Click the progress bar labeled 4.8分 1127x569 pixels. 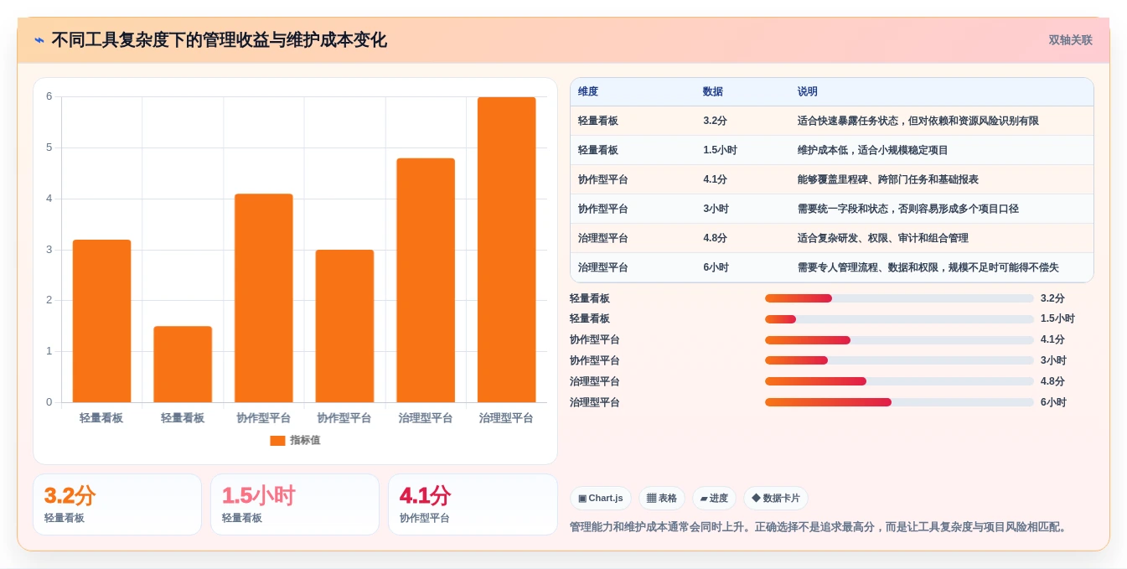point(899,381)
